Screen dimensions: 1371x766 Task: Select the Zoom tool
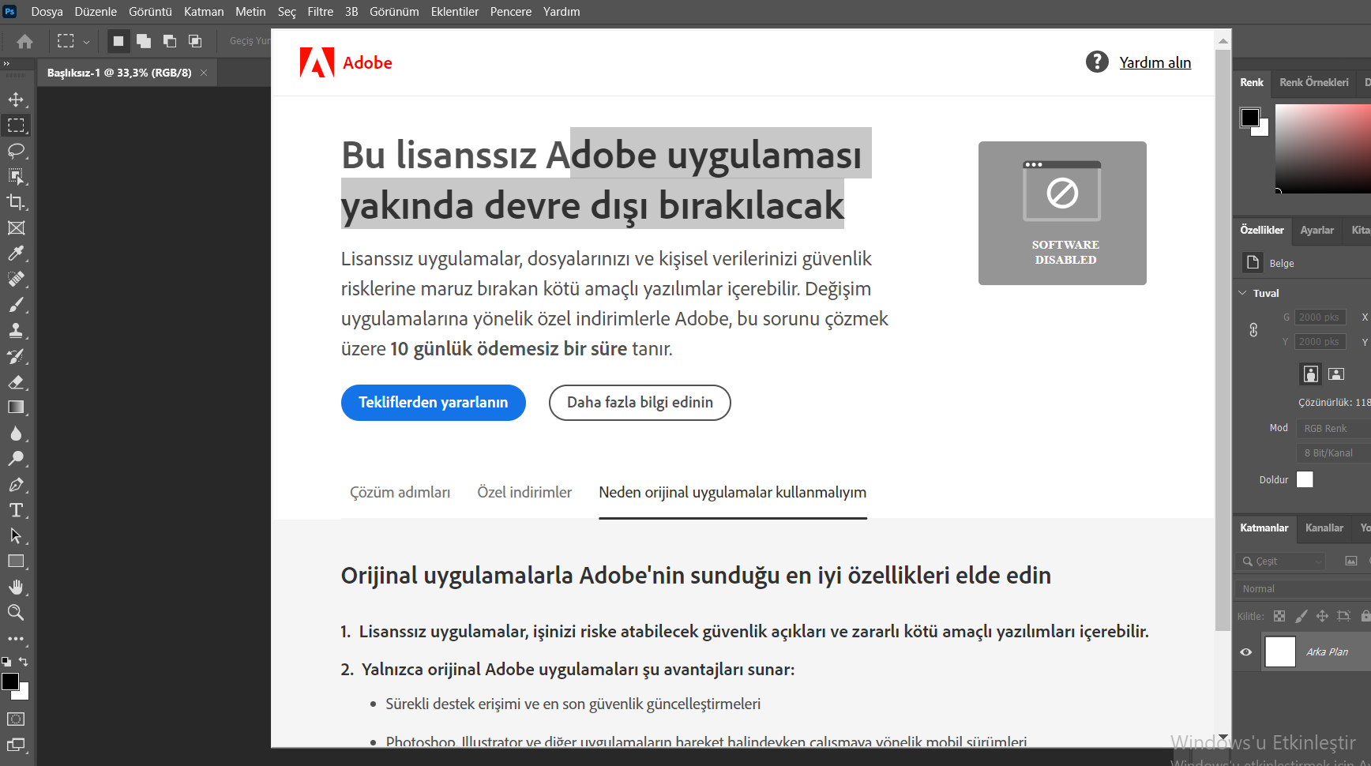tap(16, 612)
